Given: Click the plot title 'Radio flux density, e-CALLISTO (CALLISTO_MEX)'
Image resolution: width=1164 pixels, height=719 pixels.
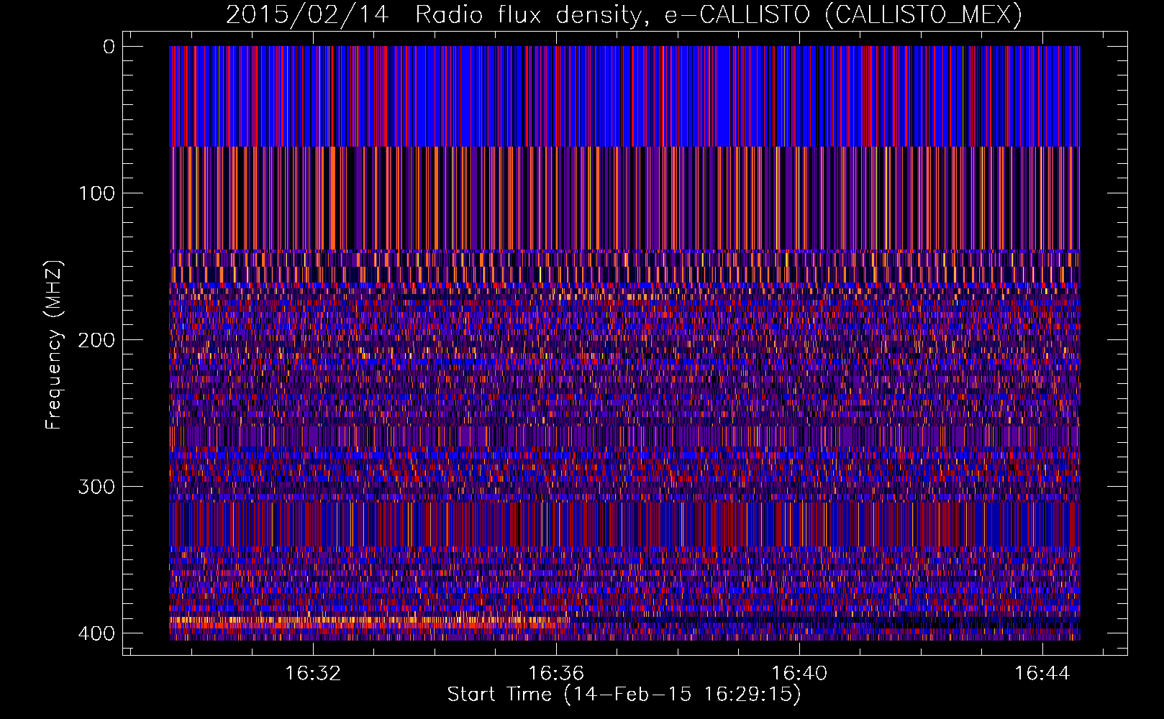Looking at the screenshot, I should pyautogui.click(x=719, y=14).
